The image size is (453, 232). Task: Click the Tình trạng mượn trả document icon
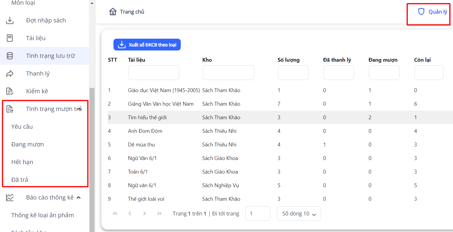10,109
